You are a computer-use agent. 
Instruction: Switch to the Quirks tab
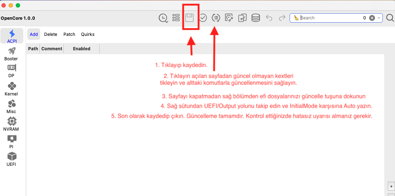point(88,34)
